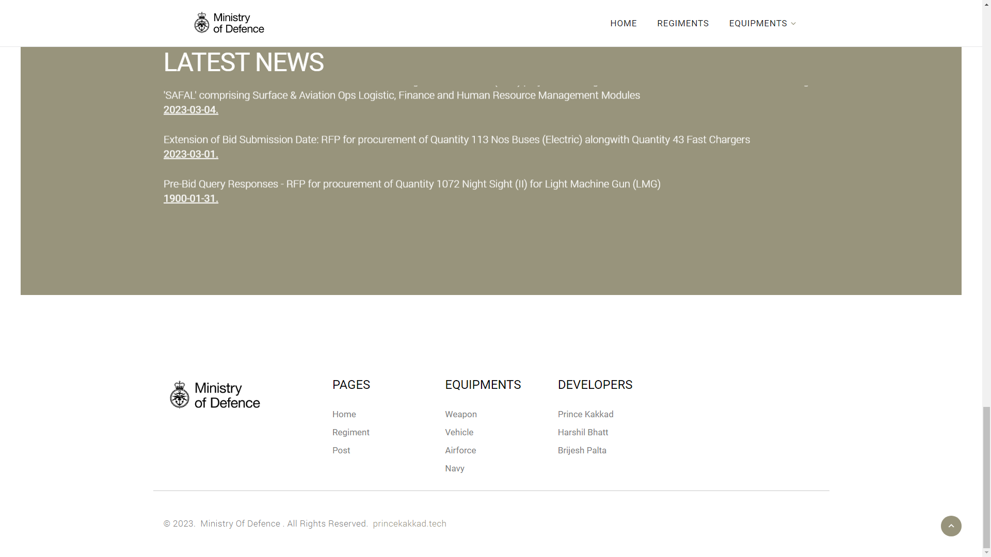Click the Prince Kakkad developer link
Viewport: 991px width, 557px height.
point(585,414)
